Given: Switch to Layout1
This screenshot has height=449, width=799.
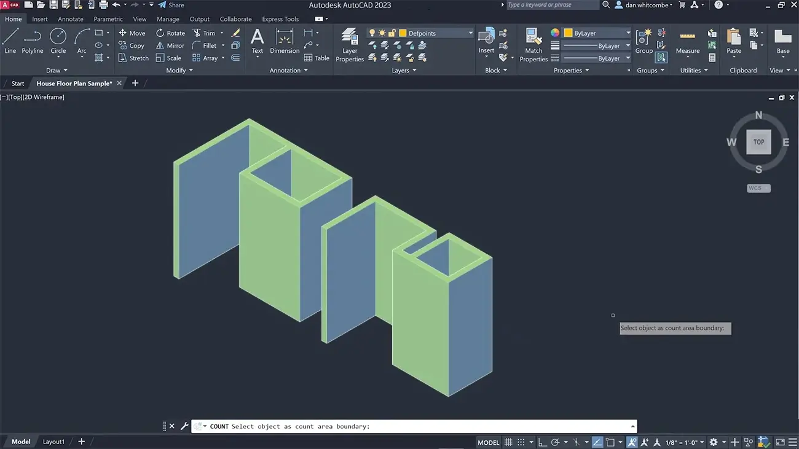Looking at the screenshot, I should pyautogui.click(x=53, y=441).
